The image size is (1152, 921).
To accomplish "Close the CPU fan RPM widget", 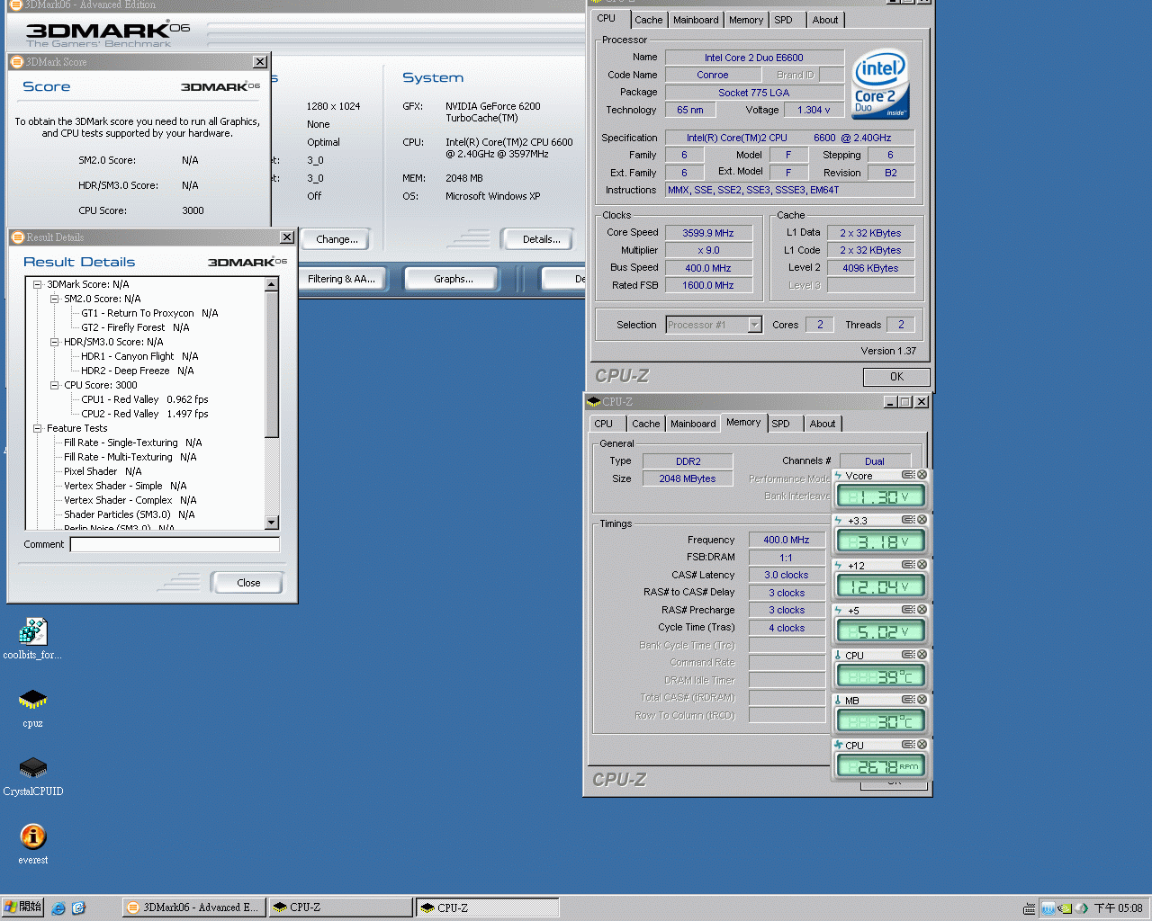I will tap(922, 745).
